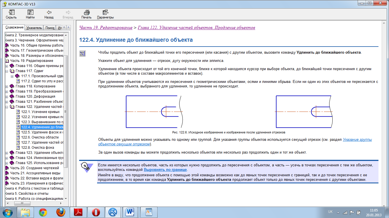The image size is (389, 218).
Task: Click the Action Center flag tray icon
Action: [x=352, y=212]
